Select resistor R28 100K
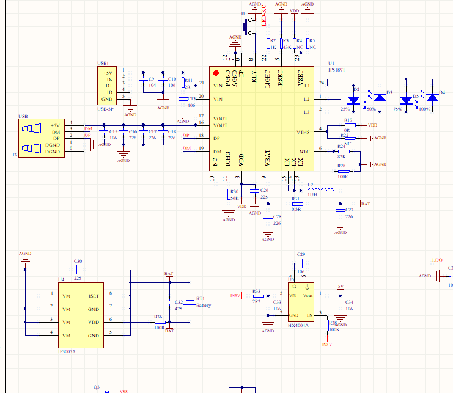 point(344,171)
